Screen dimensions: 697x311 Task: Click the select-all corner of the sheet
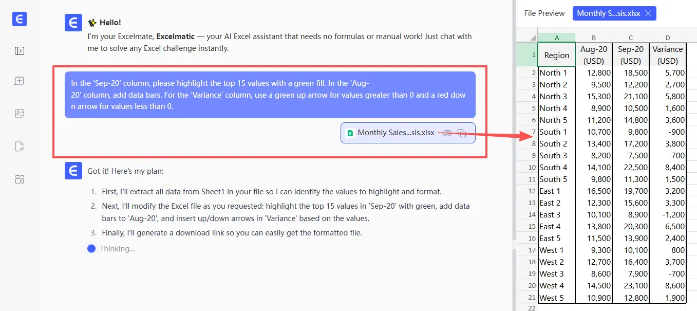[x=527, y=37]
